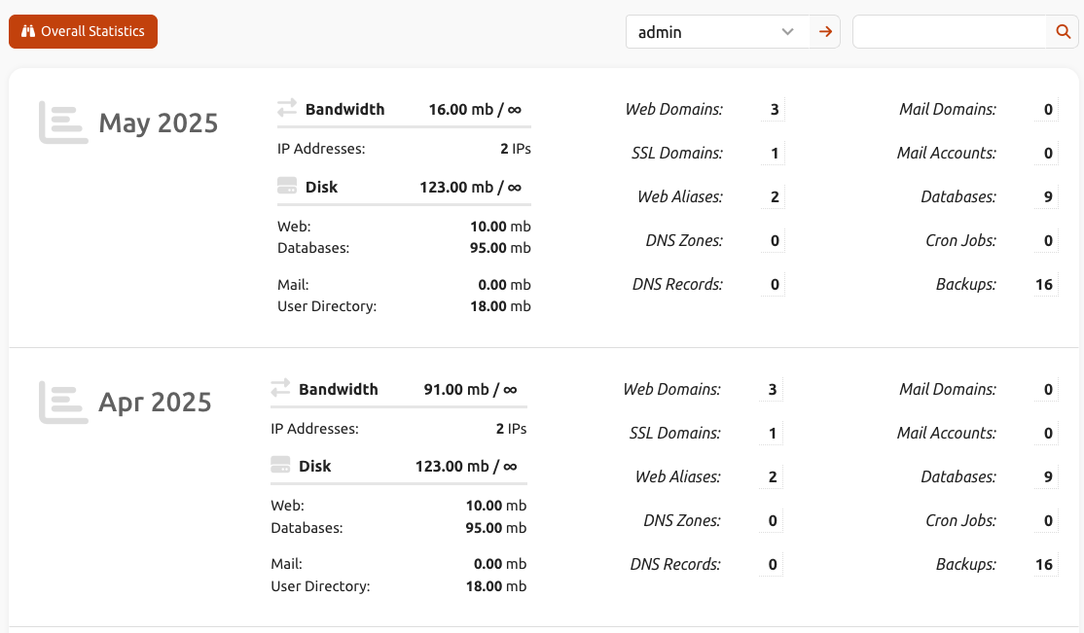Click Apr 2025 Backups count 16
Screen dimensions: 1084x633
pos(1045,564)
